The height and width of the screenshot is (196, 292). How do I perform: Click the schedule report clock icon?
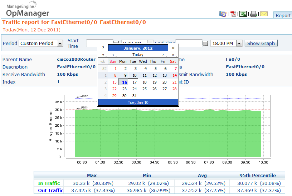[223, 14]
